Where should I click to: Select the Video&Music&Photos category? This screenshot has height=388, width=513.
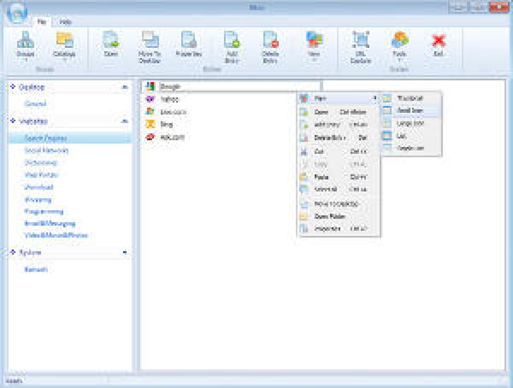[x=56, y=235]
